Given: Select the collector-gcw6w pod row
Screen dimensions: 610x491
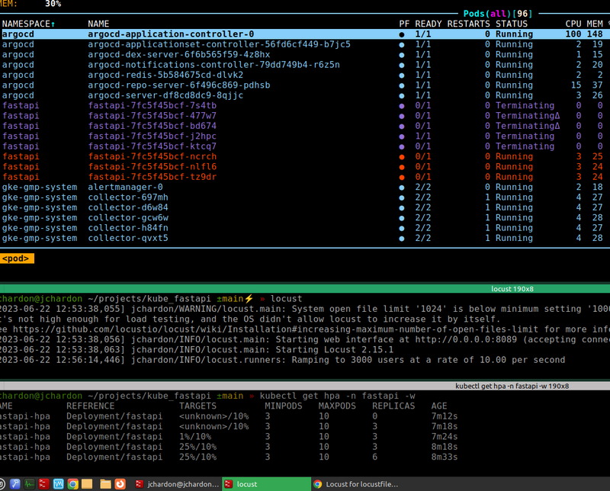Looking at the screenshot, I should coord(305,217).
